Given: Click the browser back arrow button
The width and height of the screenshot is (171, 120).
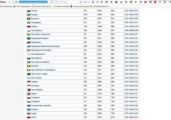Looking at the screenshot, I should 10,2.
